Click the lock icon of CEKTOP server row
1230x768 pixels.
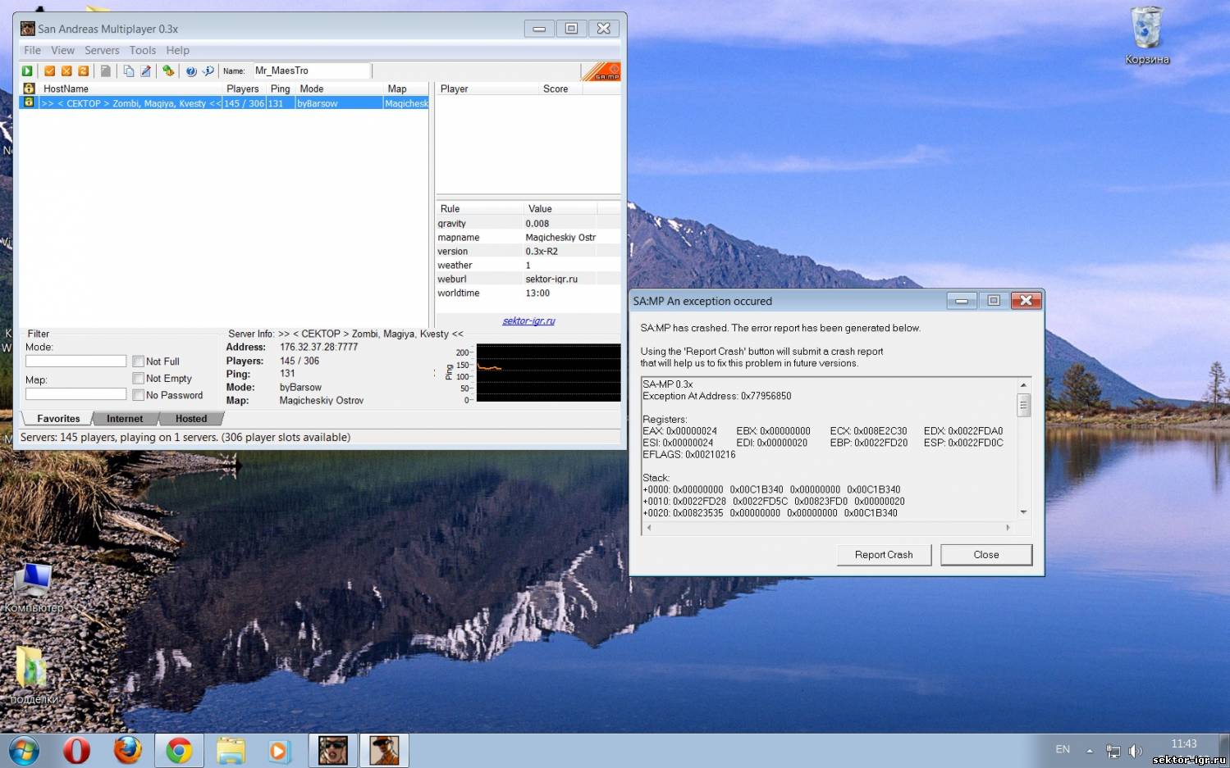point(29,102)
